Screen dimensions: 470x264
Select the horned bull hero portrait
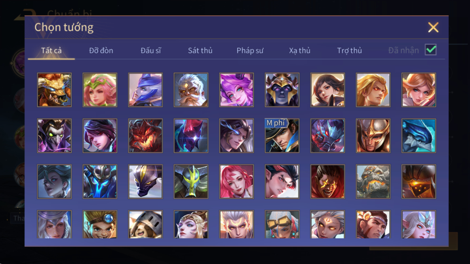coord(54,90)
